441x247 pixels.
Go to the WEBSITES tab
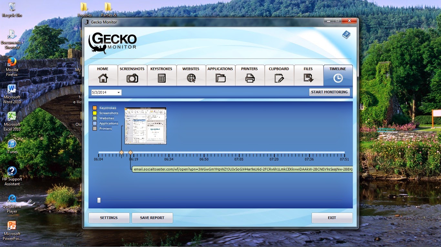(x=191, y=75)
